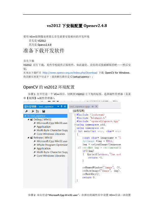The height and width of the screenshot is (218, 154).
Task: Select Application sheet under Release | Win32
Action: point(44,148)
